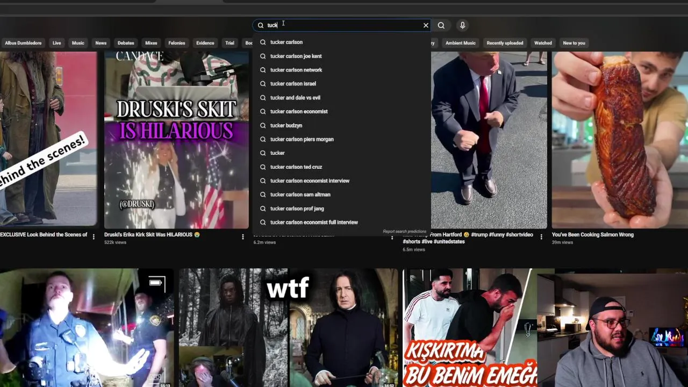
Task: Open options menu for Behind the Scenes video
Action: pos(94,236)
